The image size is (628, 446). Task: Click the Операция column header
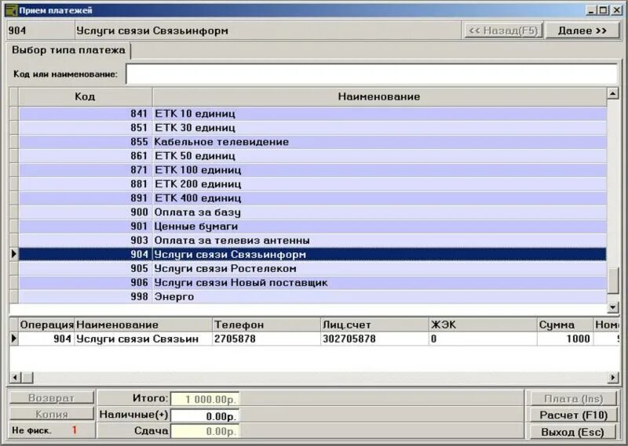click(46, 325)
